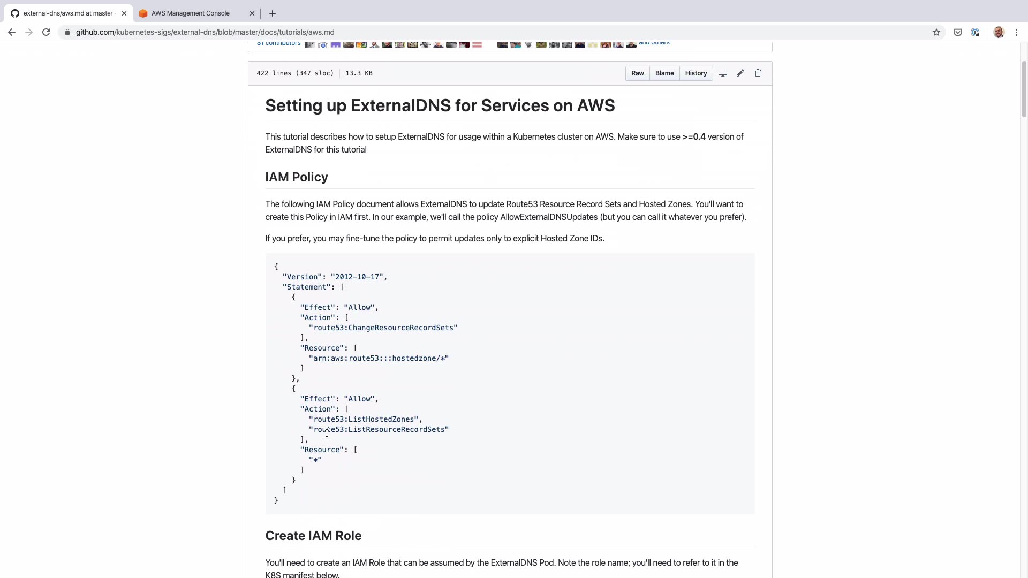Click the trash delete file icon

(758, 73)
